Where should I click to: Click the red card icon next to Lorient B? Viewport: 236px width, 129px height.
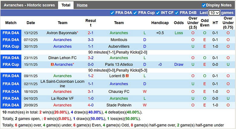point(127,76)
